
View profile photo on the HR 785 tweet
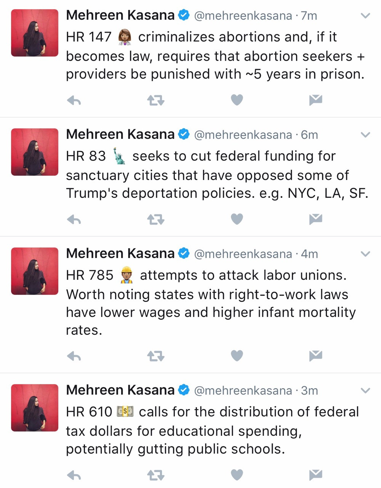(35, 271)
